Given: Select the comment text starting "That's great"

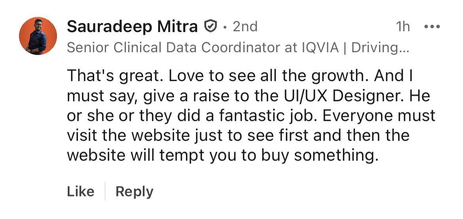Looking at the screenshot, I should tap(251, 115).
